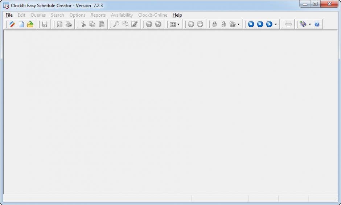Move down with round down-arrow icon

point(200,24)
